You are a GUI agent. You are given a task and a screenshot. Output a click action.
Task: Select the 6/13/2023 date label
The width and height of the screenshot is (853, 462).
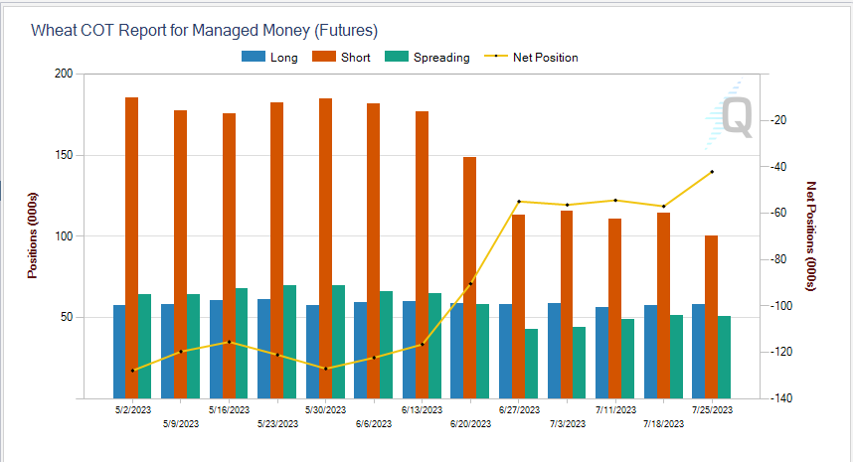tap(423, 409)
